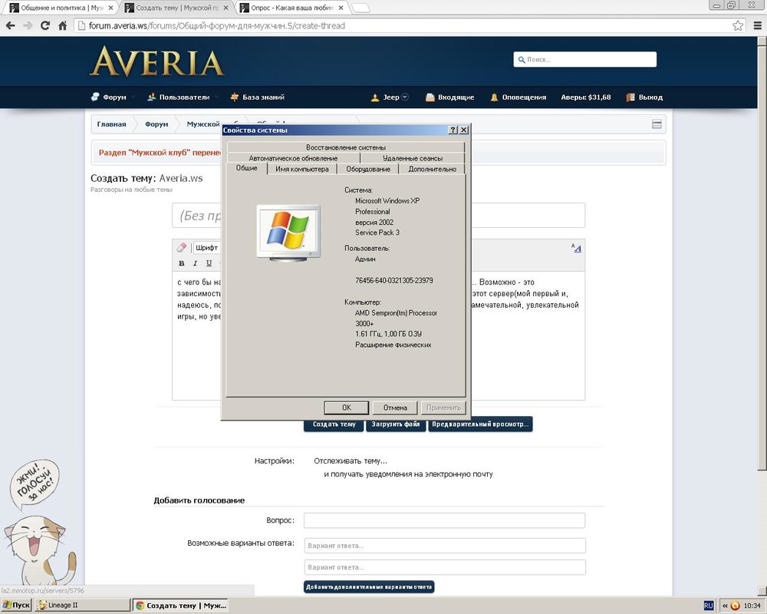Click the browser home icon
Image resolution: width=767 pixels, height=614 pixels.
(62, 25)
